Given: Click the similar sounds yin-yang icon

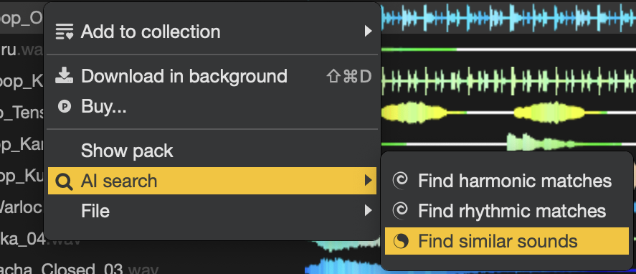Looking at the screenshot, I should (x=400, y=241).
